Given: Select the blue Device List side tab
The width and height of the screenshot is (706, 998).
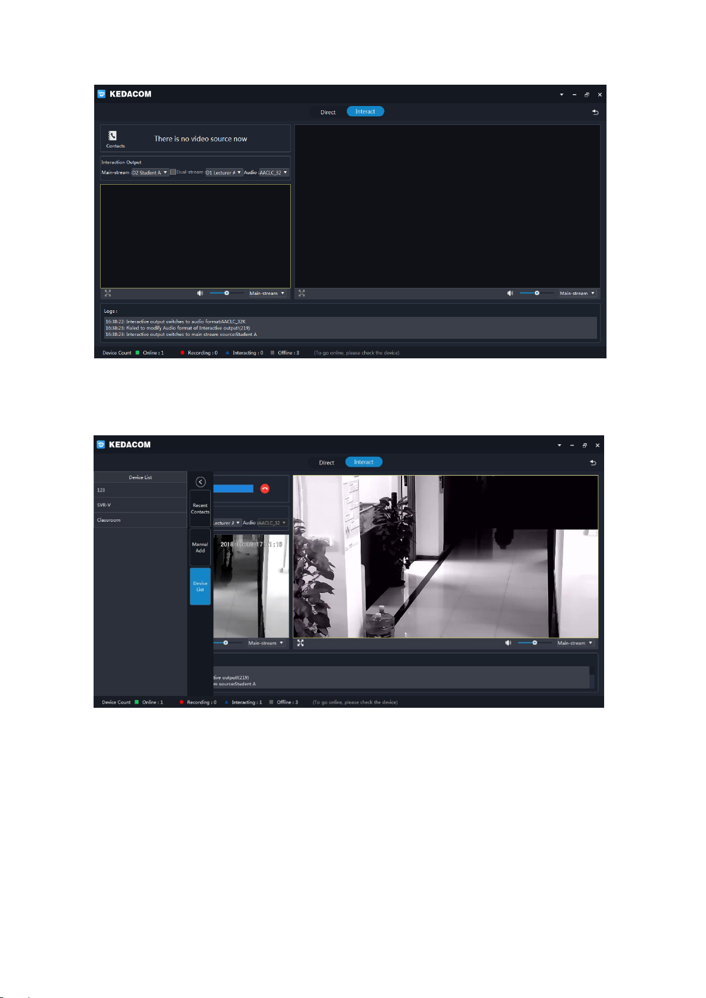Looking at the screenshot, I should click(x=200, y=586).
